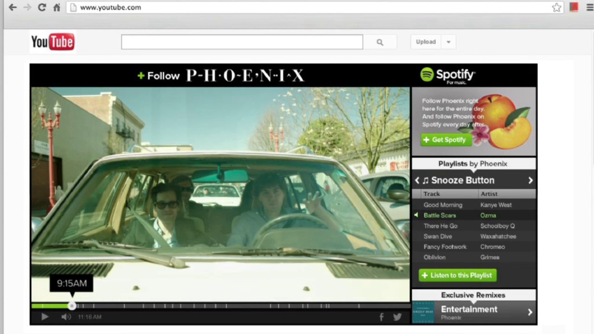Click the timeline scrubber handle
This screenshot has height=334, width=594.
[x=72, y=306]
